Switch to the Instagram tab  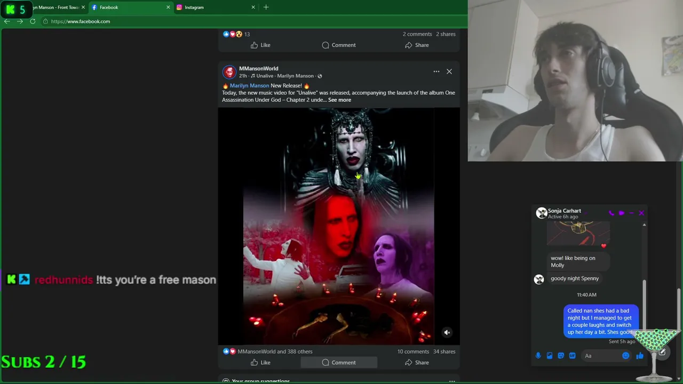coord(216,7)
